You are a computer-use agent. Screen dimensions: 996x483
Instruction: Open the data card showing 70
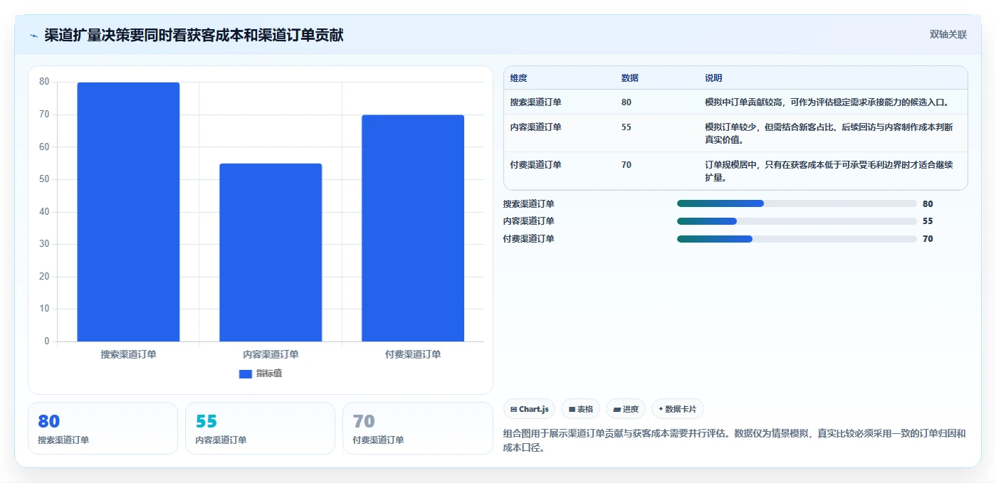(417, 428)
